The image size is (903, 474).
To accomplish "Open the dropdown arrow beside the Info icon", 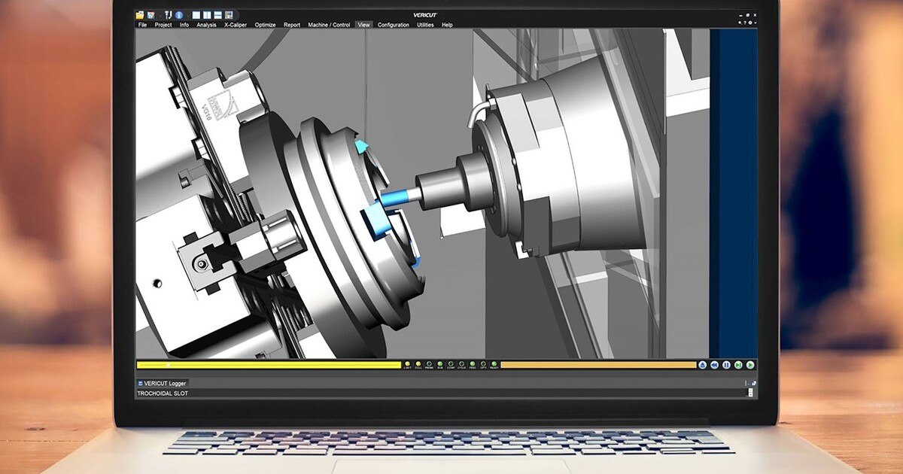I will point(188,15).
